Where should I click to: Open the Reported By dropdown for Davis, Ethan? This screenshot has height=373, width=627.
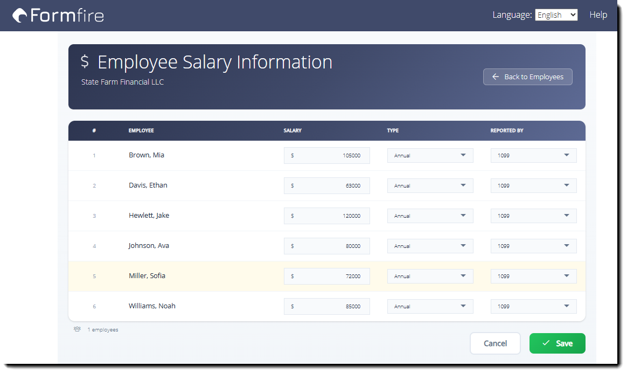533,185
